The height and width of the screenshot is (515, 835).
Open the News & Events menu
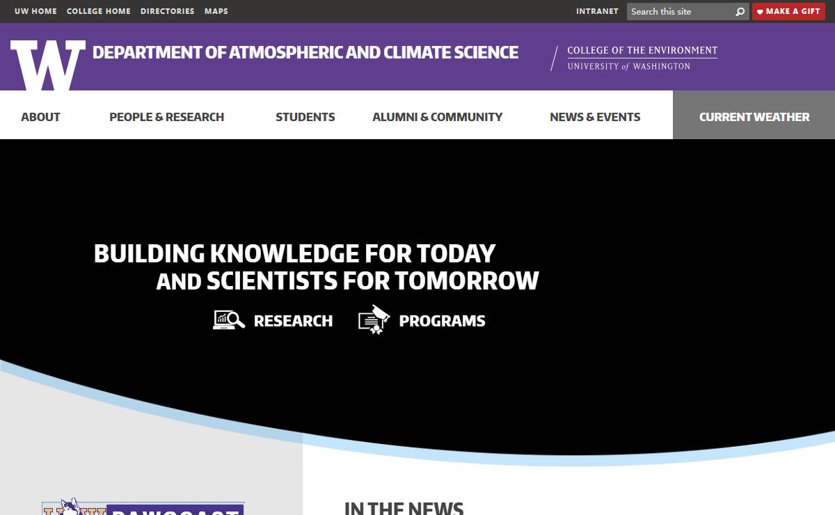[595, 117]
